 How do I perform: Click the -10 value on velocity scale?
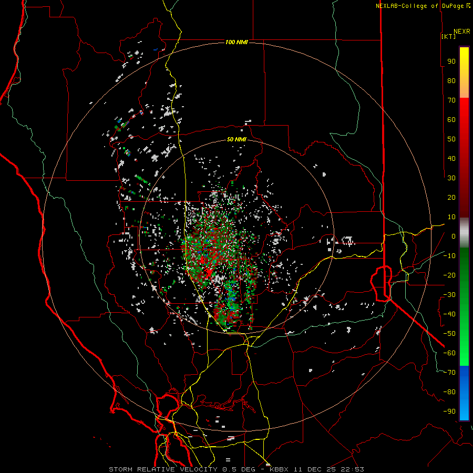coord(449,256)
